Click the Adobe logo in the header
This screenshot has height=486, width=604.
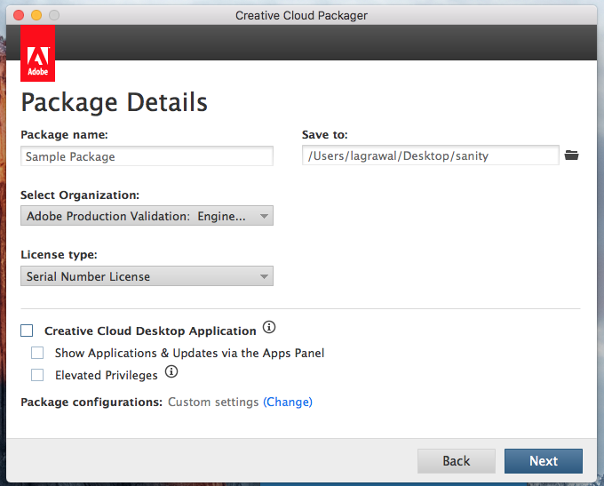37,53
